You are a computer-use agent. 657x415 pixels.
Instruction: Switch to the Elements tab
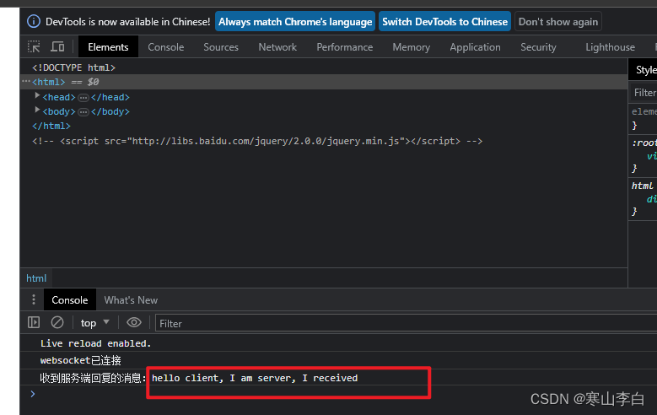pyautogui.click(x=108, y=47)
